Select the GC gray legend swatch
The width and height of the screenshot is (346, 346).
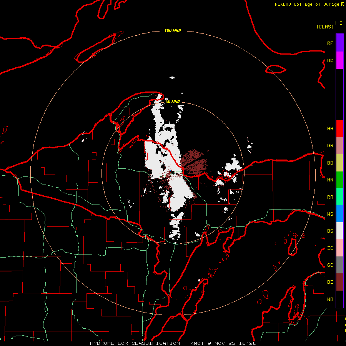click(339, 265)
